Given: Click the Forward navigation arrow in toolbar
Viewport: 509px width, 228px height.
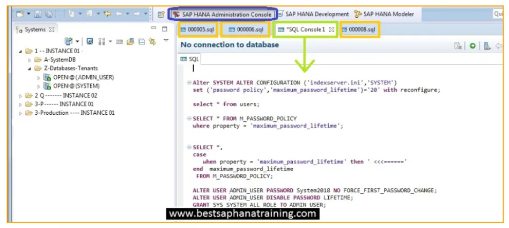Looking at the screenshot, I should 137,14.
